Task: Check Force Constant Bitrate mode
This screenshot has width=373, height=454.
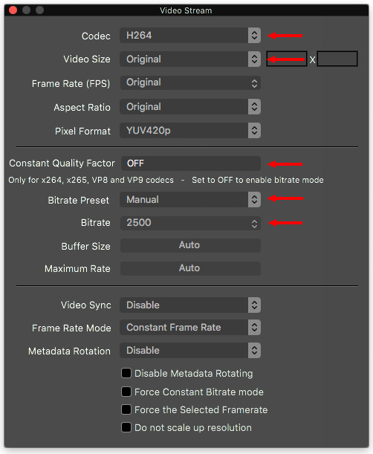Action: (126, 392)
